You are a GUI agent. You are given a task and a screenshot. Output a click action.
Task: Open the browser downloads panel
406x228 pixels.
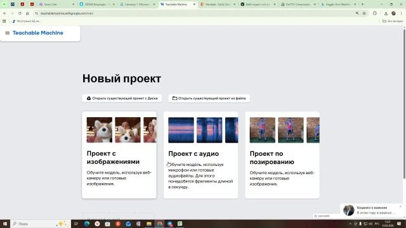pos(386,13)
